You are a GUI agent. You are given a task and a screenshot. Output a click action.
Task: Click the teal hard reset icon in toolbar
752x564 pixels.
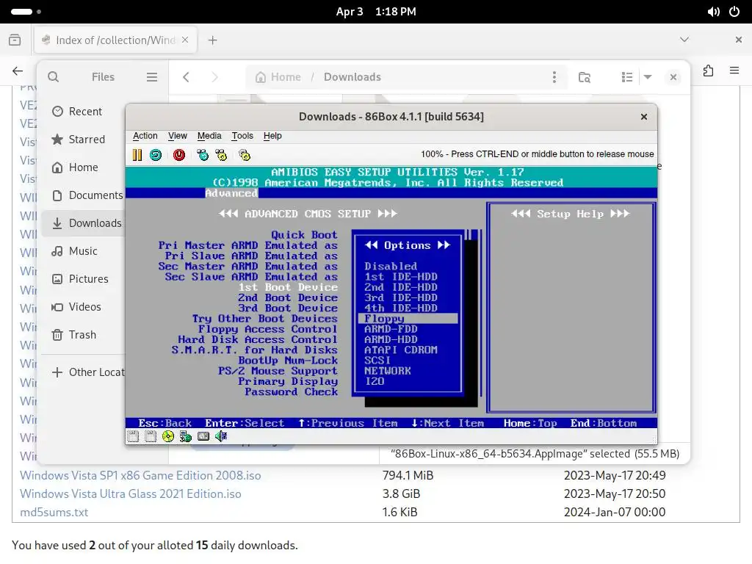tap(156, 155)
